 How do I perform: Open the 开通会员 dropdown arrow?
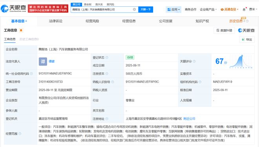tap(237, 9)
